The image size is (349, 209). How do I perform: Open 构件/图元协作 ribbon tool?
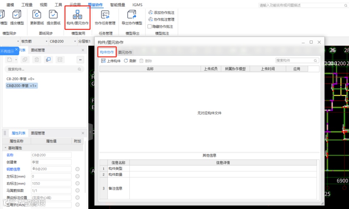pyautogui.click(x=77, y=17)
